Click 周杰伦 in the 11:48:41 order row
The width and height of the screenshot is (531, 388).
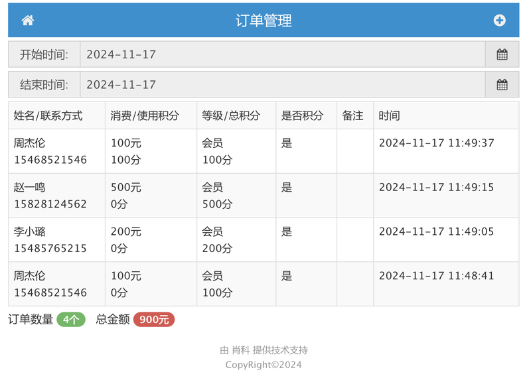coord(29,276)
